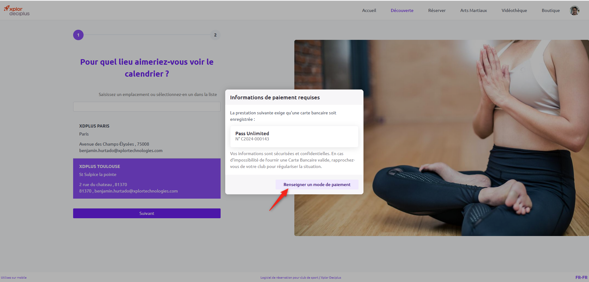
Task: Open the user profile avatar
Action: point(574,10)
